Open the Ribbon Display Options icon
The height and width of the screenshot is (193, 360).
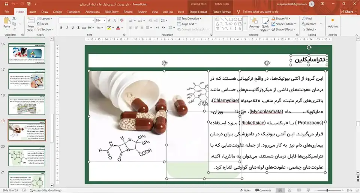click(x=322, y=4)
